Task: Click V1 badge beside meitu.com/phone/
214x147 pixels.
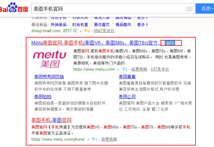Action: click(95, 139)
